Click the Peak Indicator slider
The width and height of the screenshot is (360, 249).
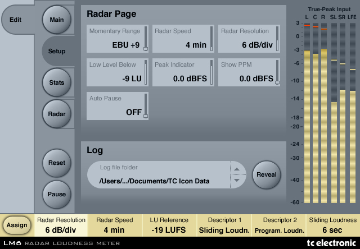[211, 72]
